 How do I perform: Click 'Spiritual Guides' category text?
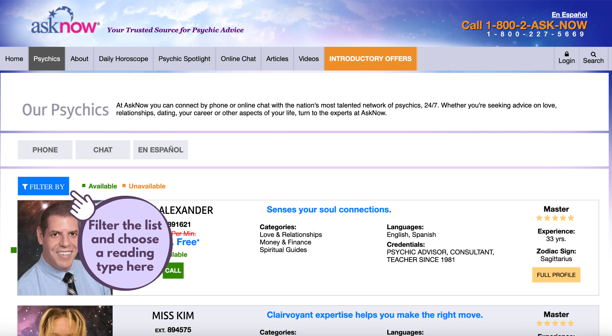point(283,250)
